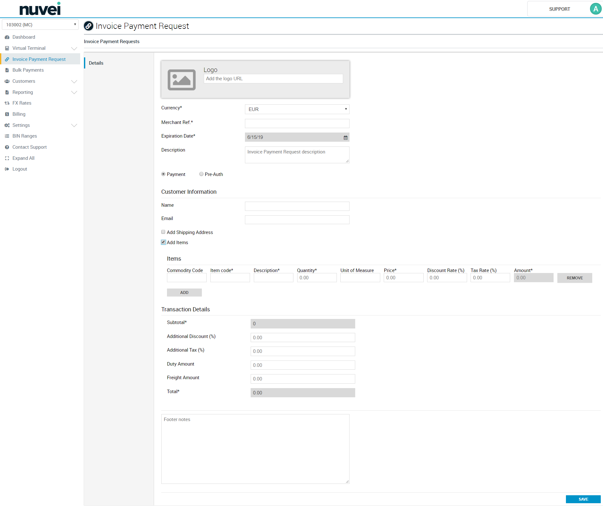Expand the Reporting menu chevron
603x513 pixels.
(74, 93)
